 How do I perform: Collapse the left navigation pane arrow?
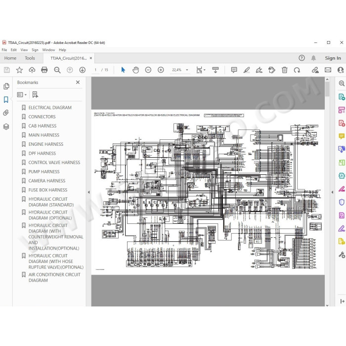[88, 192]
